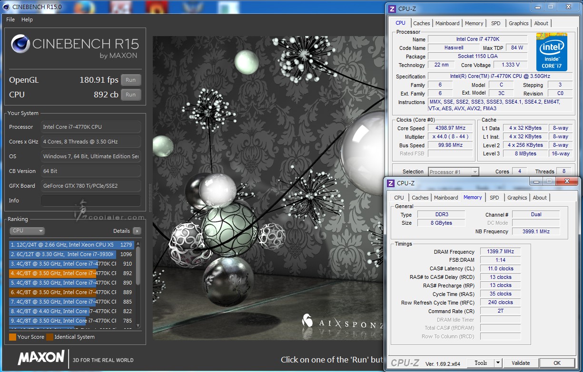
Task: Click the NB Frequency 3999.1 MHz value
Action: pos(536,231)
